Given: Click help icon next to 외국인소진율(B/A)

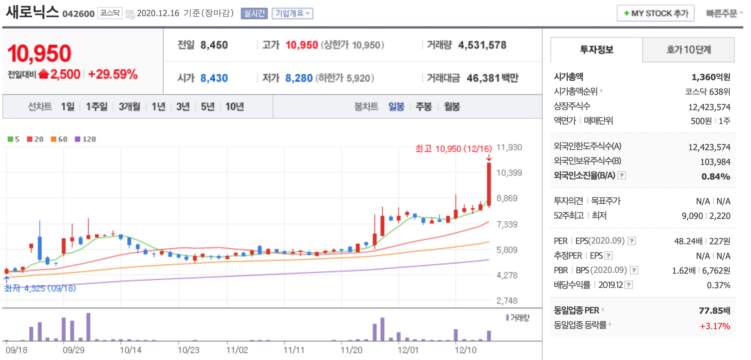Looking at the screenshot, I should (622, 176).
